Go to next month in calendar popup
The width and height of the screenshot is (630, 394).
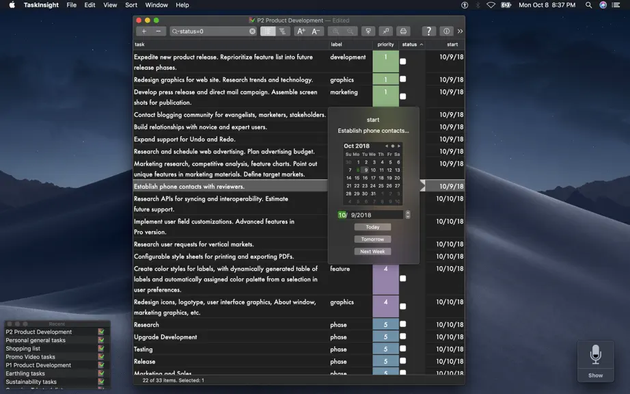(x=398, y=146)
